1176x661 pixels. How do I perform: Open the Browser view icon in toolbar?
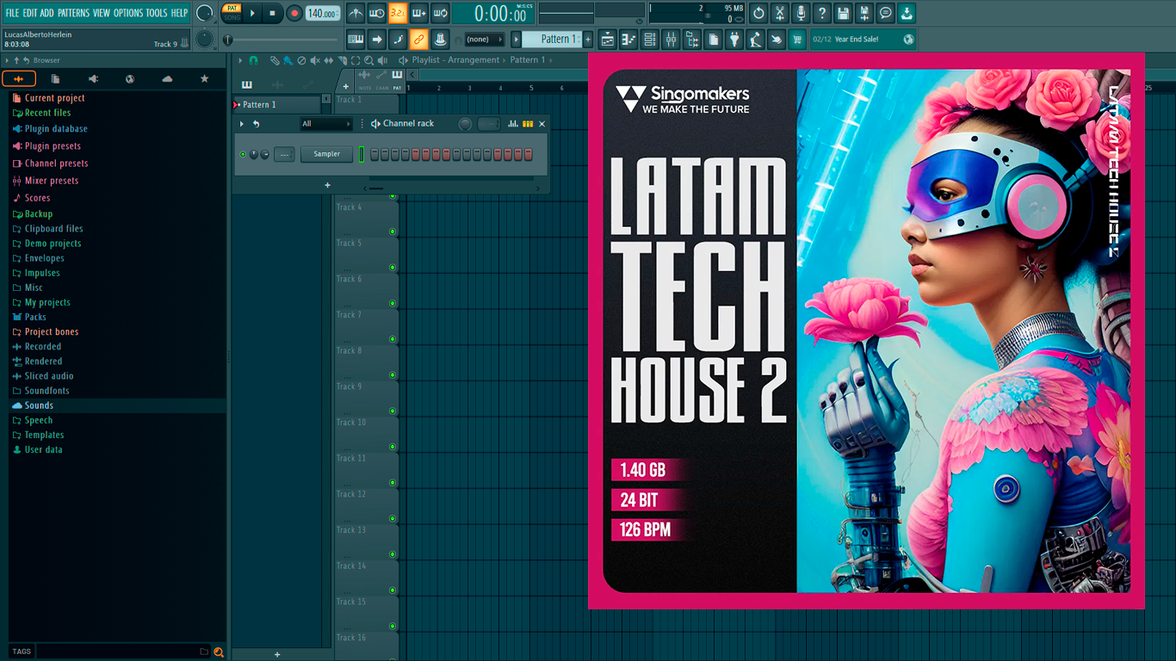692,39
